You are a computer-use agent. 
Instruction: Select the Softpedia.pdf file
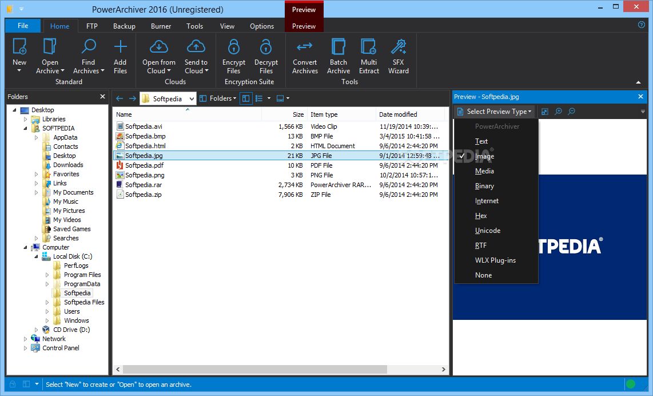[144, 165]
